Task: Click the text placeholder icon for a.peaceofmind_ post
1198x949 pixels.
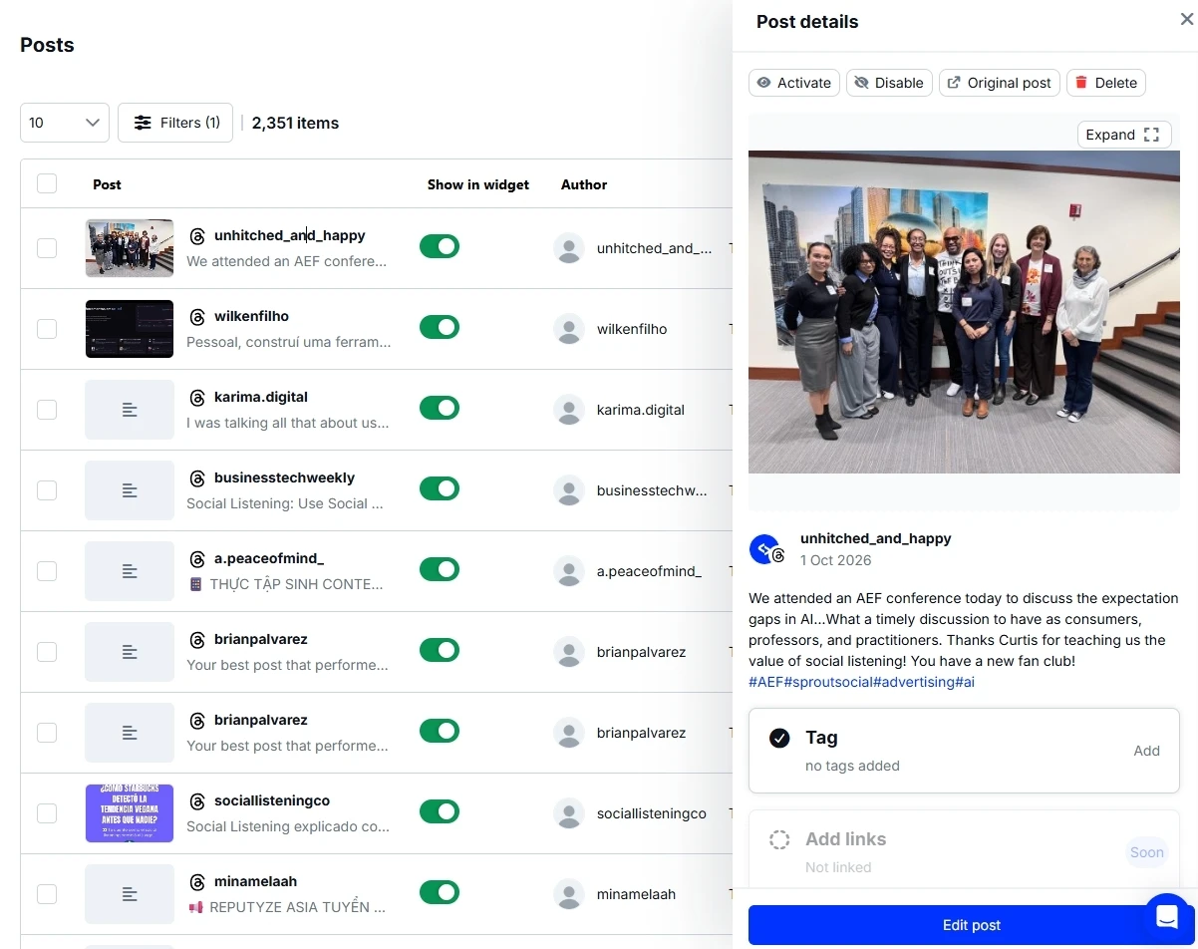Action: tap(130, 571)
